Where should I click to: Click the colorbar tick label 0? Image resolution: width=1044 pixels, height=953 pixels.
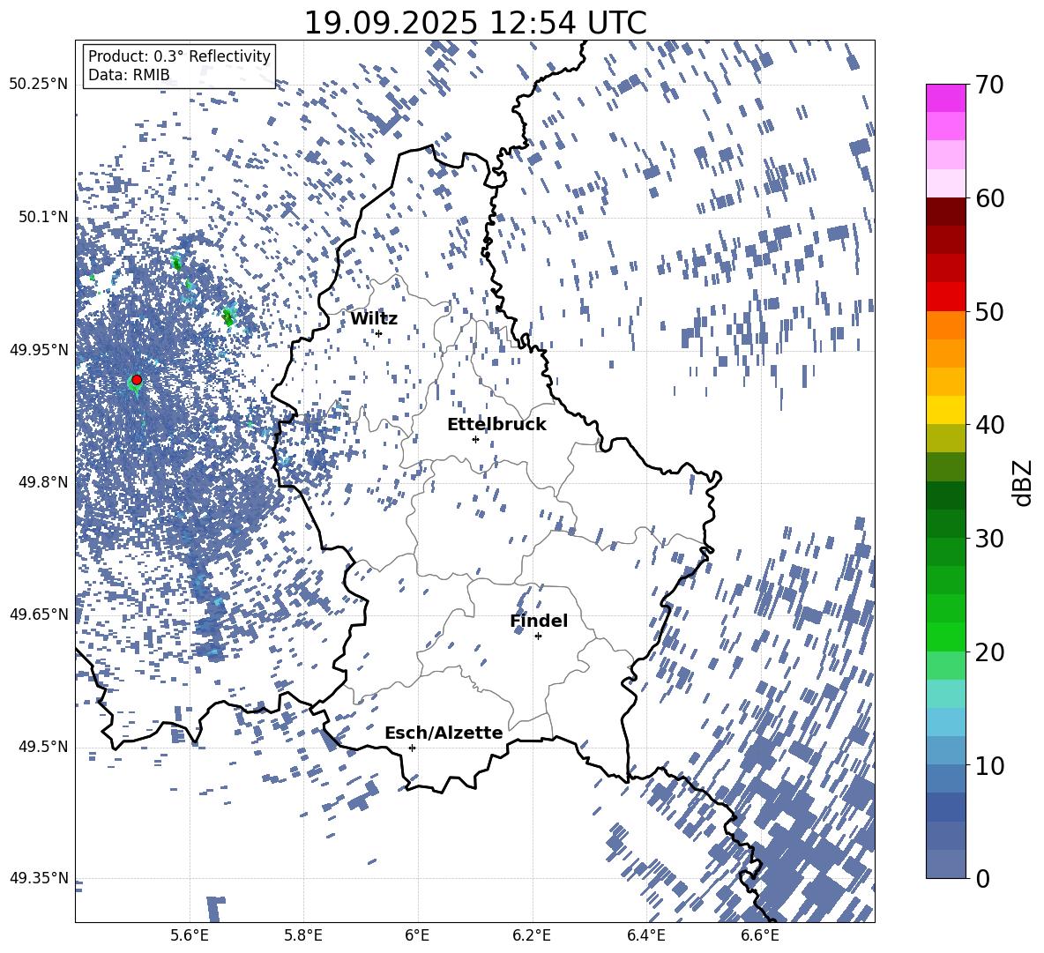tap(981, 878)
